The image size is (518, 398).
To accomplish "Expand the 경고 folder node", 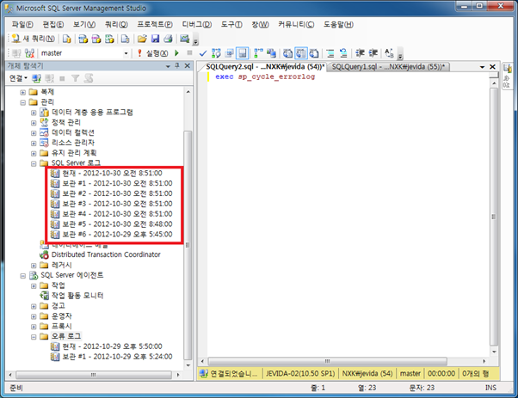I will pyautogui.click(x=34, y=306).
